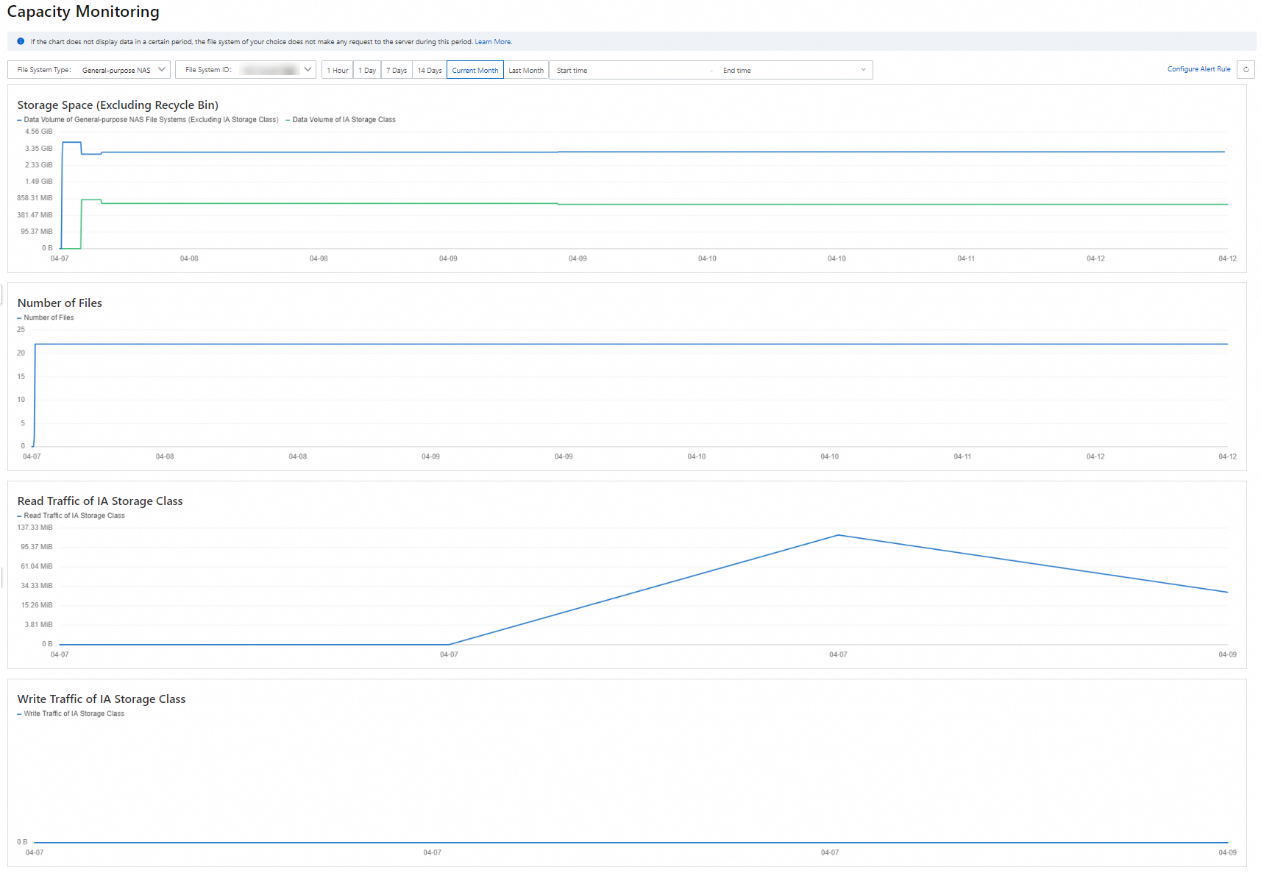Open the File System ID dropdown

click(x=246, y=70)
